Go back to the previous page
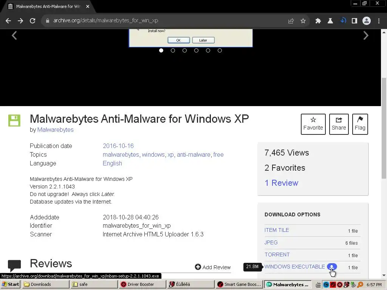Viewport: 387px width, 290px height. click(x=8, y=21)
